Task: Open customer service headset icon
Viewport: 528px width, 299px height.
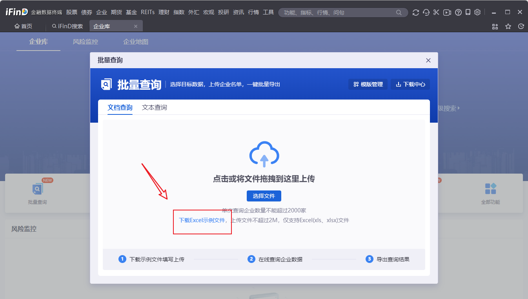Action: point(426,13)
